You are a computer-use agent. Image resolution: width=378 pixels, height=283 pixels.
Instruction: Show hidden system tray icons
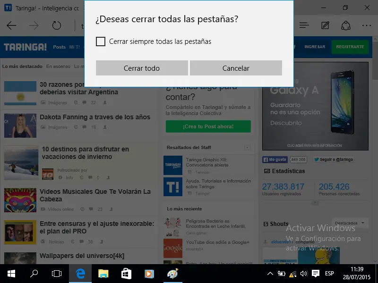(x=270, y=274)
